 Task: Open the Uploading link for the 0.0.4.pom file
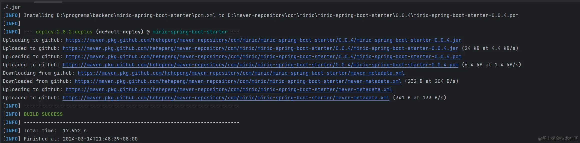[263, 57]
